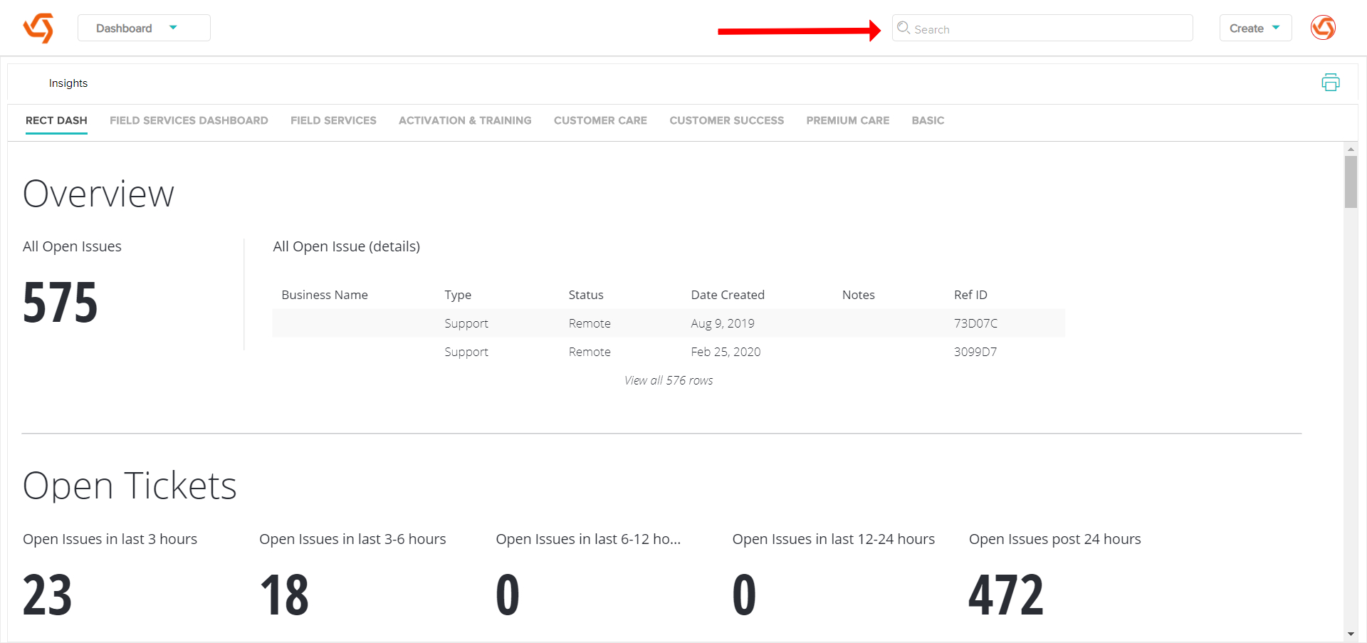Open the Dashboard dropdown menu
The width and height of the screenshot is (1367, 643).
144,28
